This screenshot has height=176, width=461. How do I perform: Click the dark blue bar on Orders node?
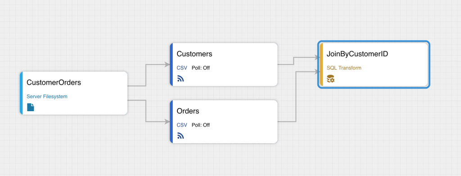click(171, 122)
